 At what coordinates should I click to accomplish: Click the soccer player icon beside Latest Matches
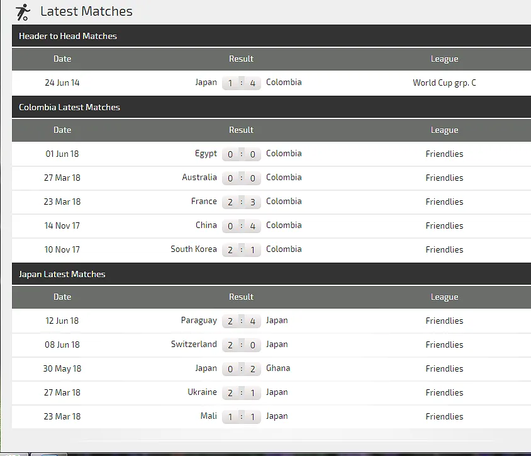click(x=23, y=12)
